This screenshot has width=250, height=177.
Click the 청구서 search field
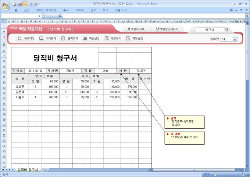pyautogui.click(x=210, y=30)
